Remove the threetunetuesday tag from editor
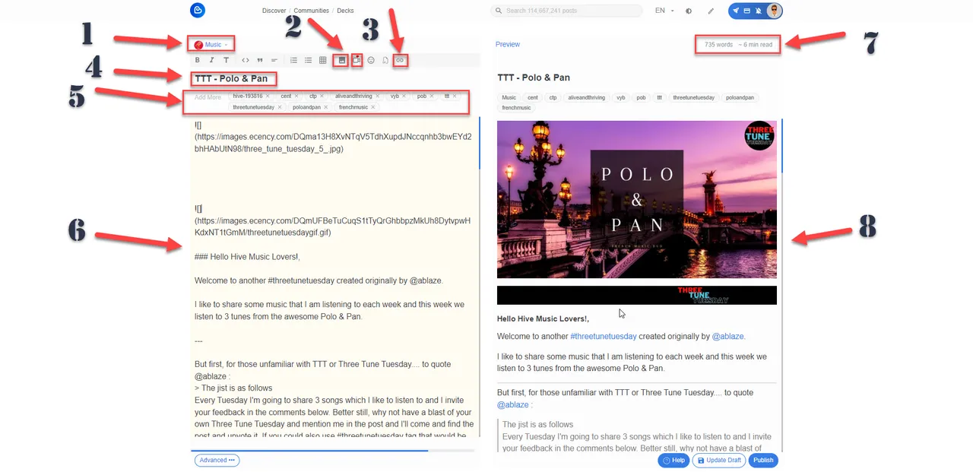The height and width of the screenshot is (472, 973). (x=280, y=107)
